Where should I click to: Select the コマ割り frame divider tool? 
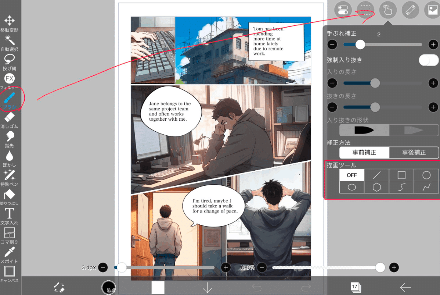tap(9, 235)
